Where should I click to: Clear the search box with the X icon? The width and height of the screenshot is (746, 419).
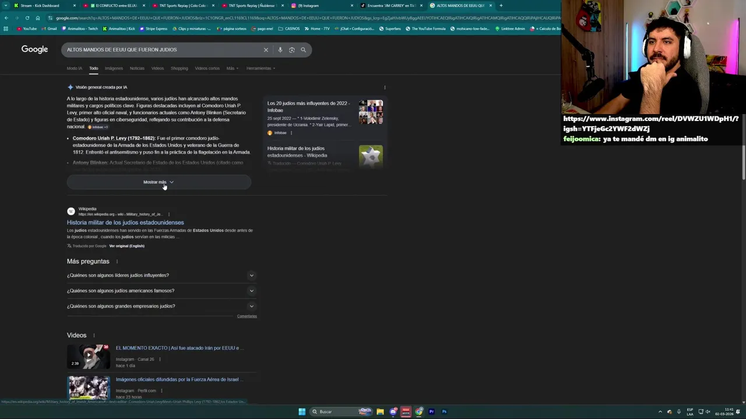pyautogui.click(x=266, y=50)
